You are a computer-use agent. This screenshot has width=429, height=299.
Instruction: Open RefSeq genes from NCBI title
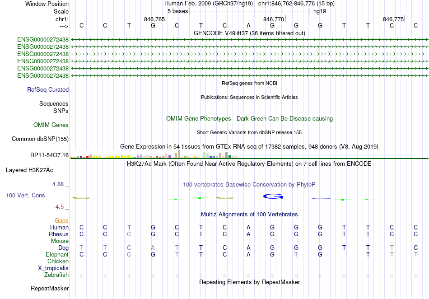click(249, 83)
